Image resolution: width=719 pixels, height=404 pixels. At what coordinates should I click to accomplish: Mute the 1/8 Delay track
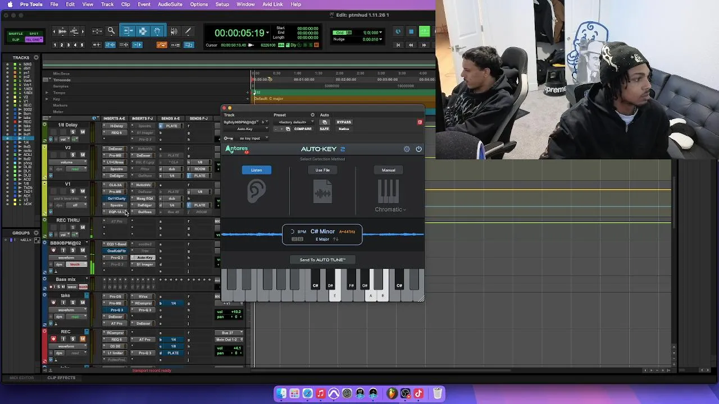coord(82,132)
